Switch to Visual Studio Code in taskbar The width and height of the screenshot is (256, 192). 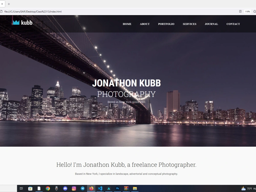(x=100, y=188)
